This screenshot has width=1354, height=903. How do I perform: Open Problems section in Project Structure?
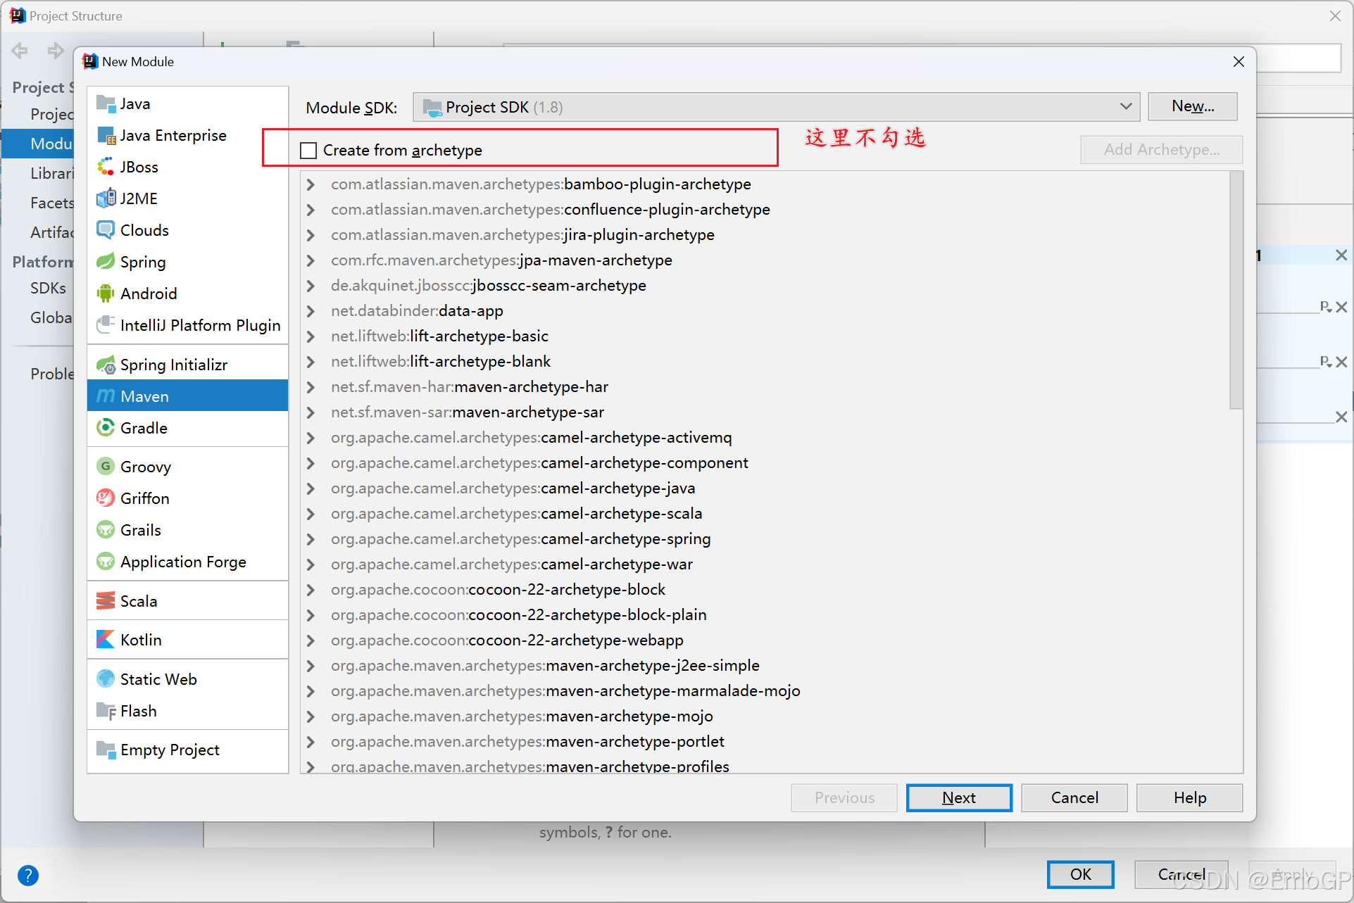pyautogui.click(x=51, y=374)
